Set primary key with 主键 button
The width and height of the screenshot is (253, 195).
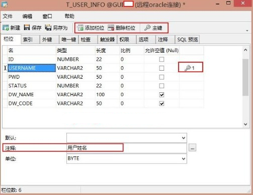pyautogui.click(x=153, y=28)
